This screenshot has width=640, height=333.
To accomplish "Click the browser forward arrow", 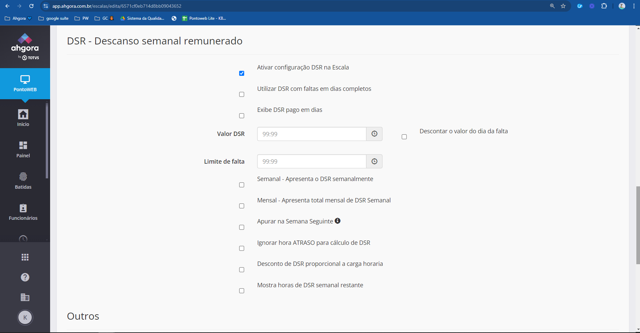I will pos(19,6).
